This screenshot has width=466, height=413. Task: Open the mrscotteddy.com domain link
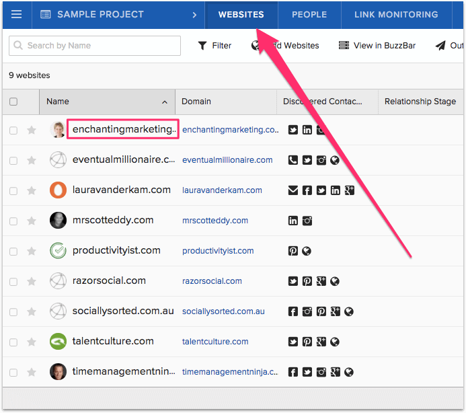coord(215,221)
